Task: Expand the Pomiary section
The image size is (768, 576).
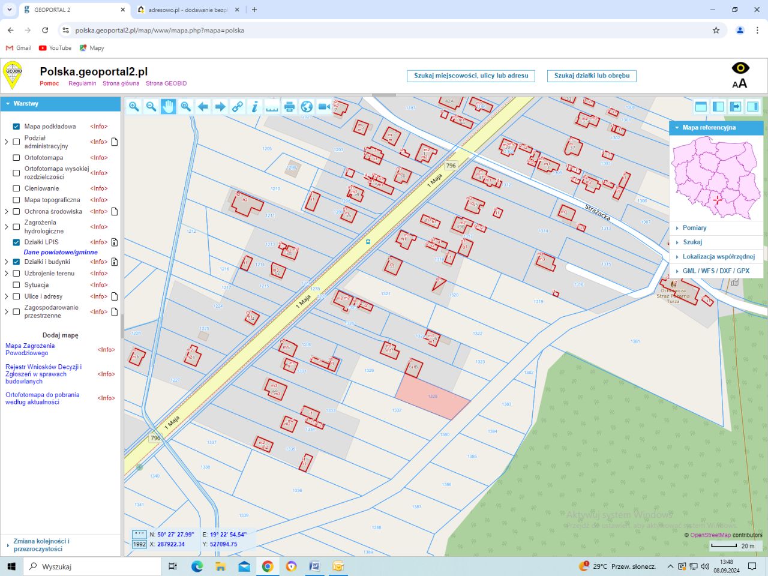Action: pyautogui.click(x=716, y=228)
